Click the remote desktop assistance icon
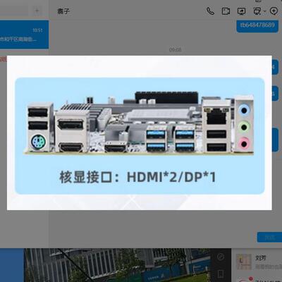The width and height of the screenshot is (282, 282). 257,11
